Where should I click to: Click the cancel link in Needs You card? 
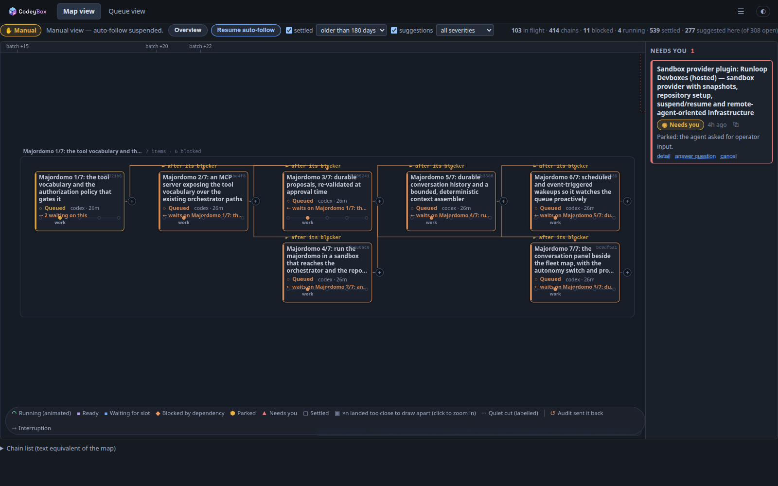(x=728, y=156)
